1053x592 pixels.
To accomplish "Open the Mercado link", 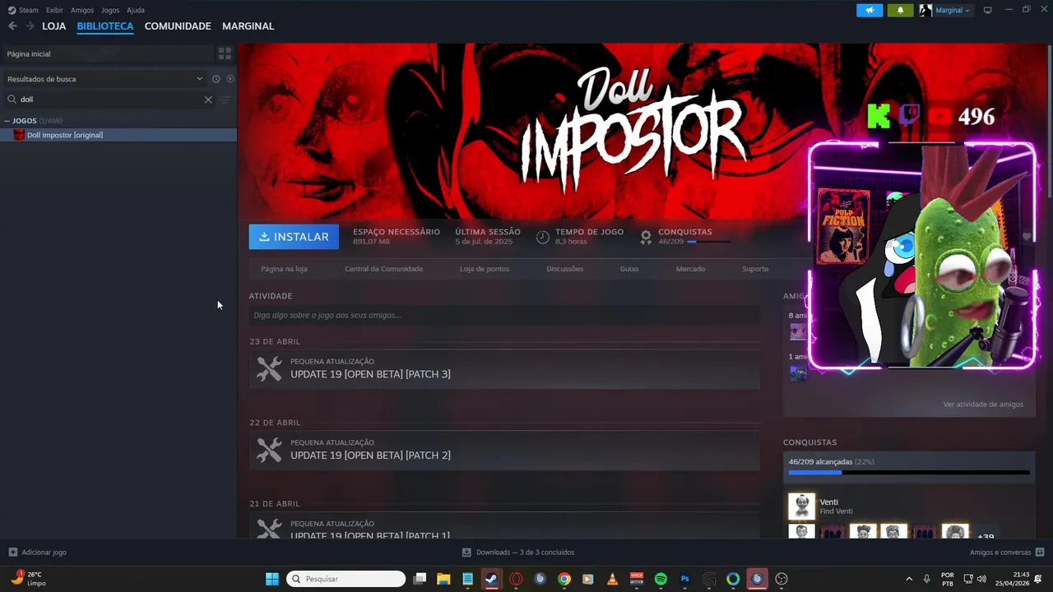I will (x=690, y=269).
